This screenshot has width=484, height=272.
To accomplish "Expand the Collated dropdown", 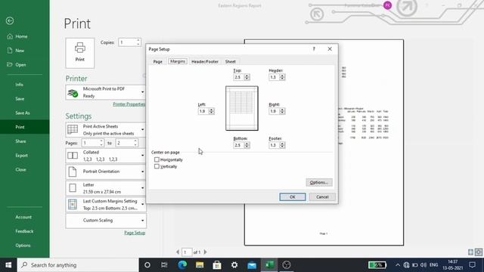I will (x=106, y=156).
